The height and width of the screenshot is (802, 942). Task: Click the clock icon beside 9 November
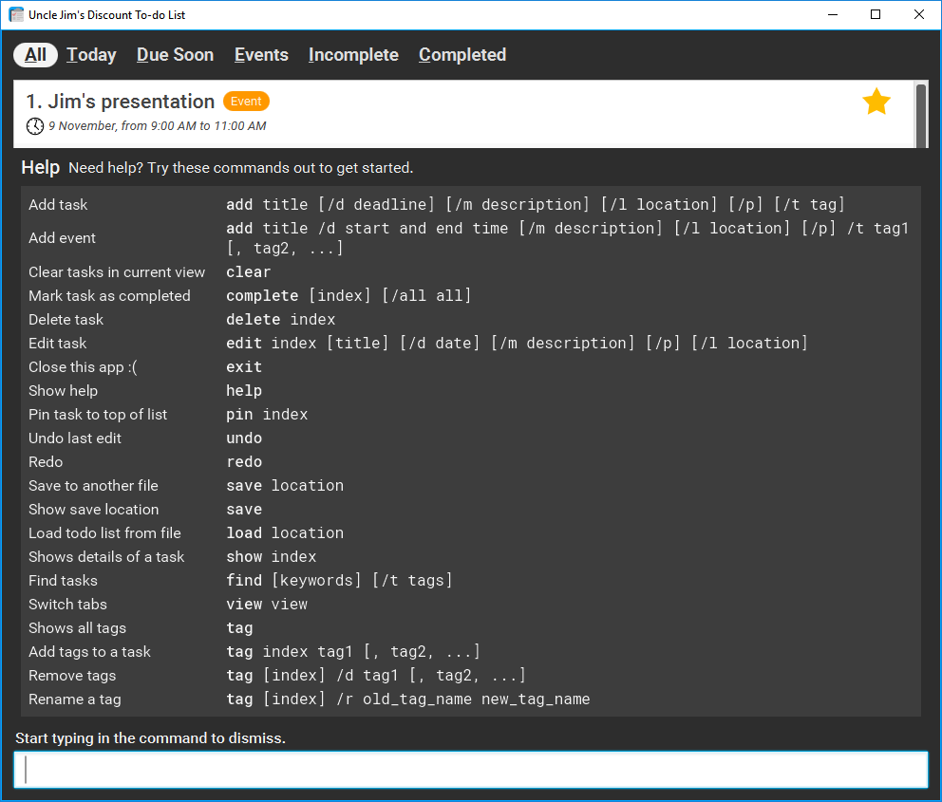[x=35, y=126]
